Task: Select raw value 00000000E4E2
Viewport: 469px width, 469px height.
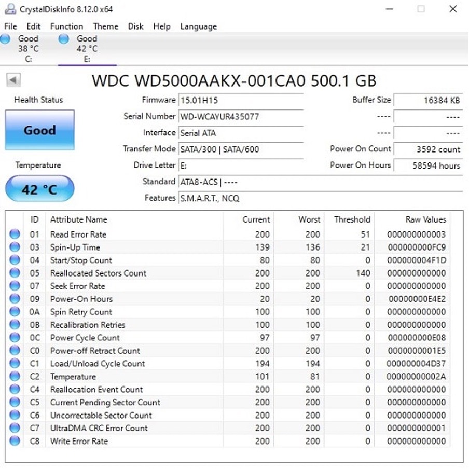Action: (417, 299)
